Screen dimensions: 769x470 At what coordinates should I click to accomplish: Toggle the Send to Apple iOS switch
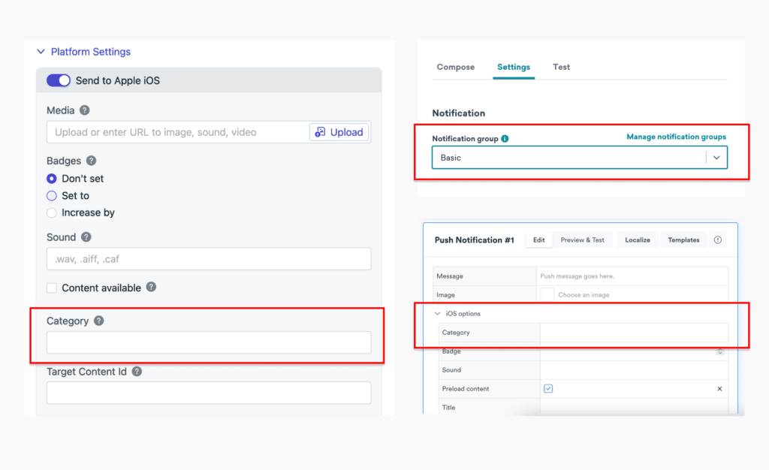(59, 80)
